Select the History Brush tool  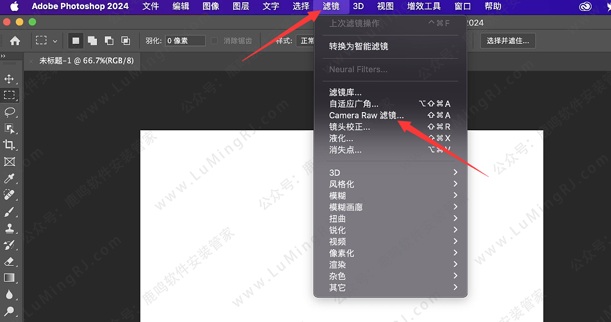(x=9, y=245)
